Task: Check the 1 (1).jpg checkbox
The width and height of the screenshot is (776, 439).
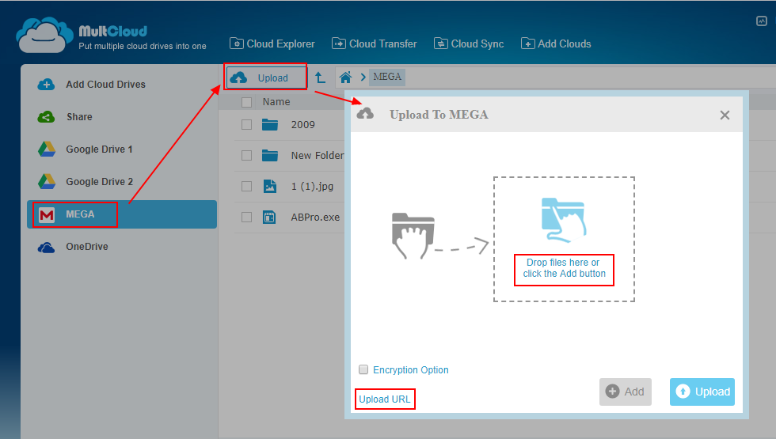Action: (x=246, y=187)
